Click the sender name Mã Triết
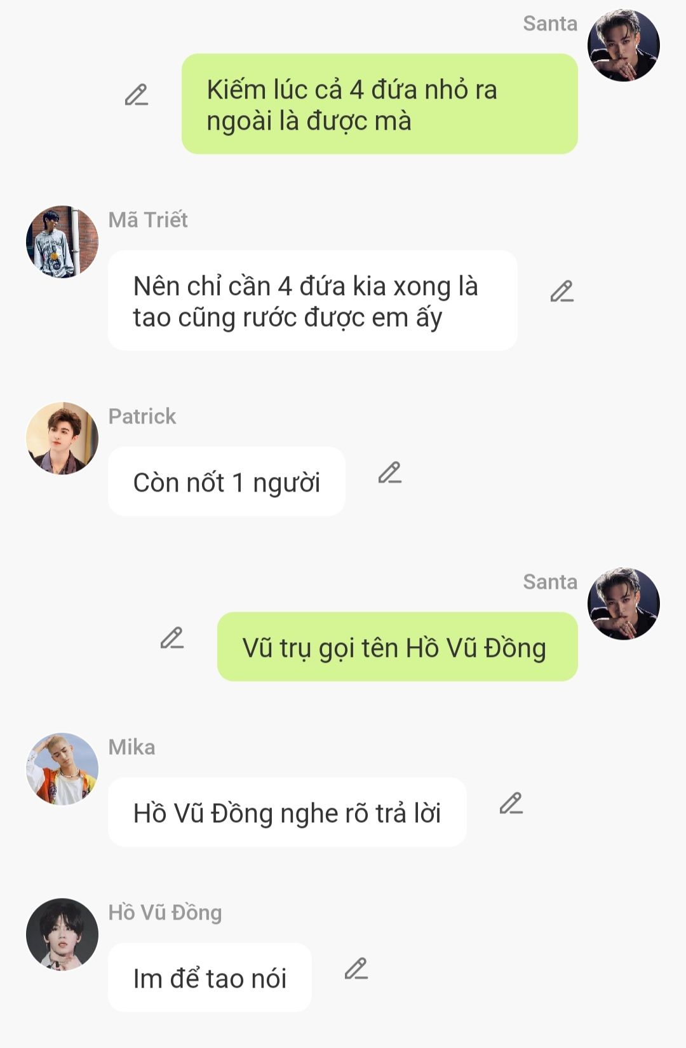This screenshot has height=1048, width=686. [x=148, y=220]
